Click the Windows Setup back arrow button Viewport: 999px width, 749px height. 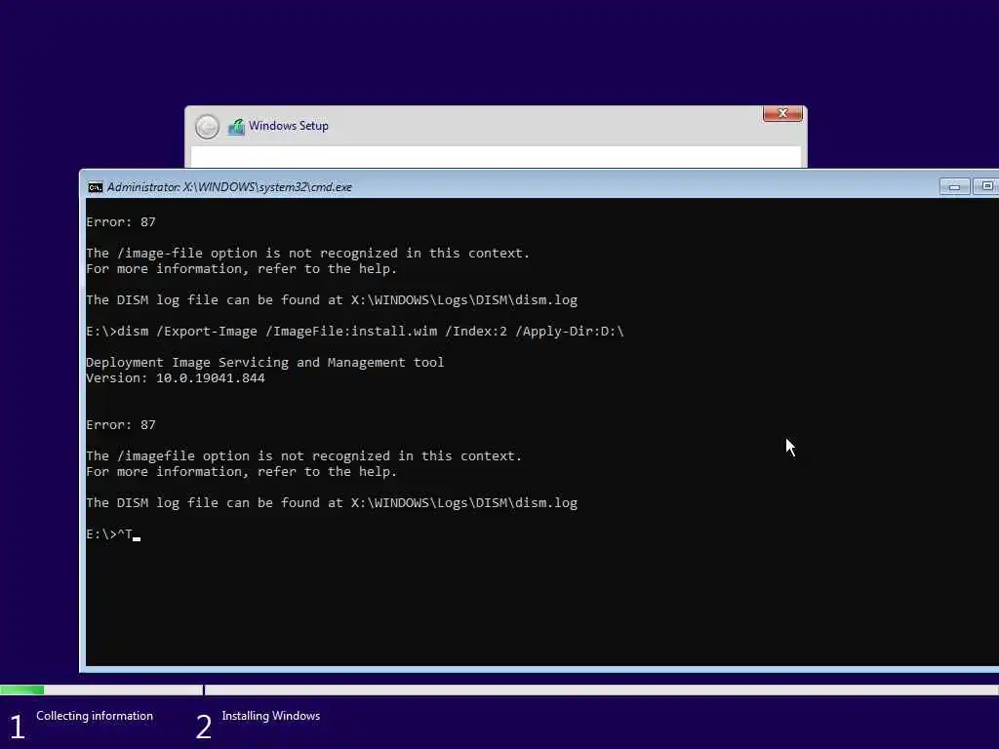207,127
